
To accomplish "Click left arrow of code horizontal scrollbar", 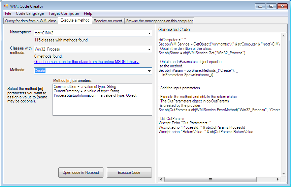I will click(x=161, y=179).
